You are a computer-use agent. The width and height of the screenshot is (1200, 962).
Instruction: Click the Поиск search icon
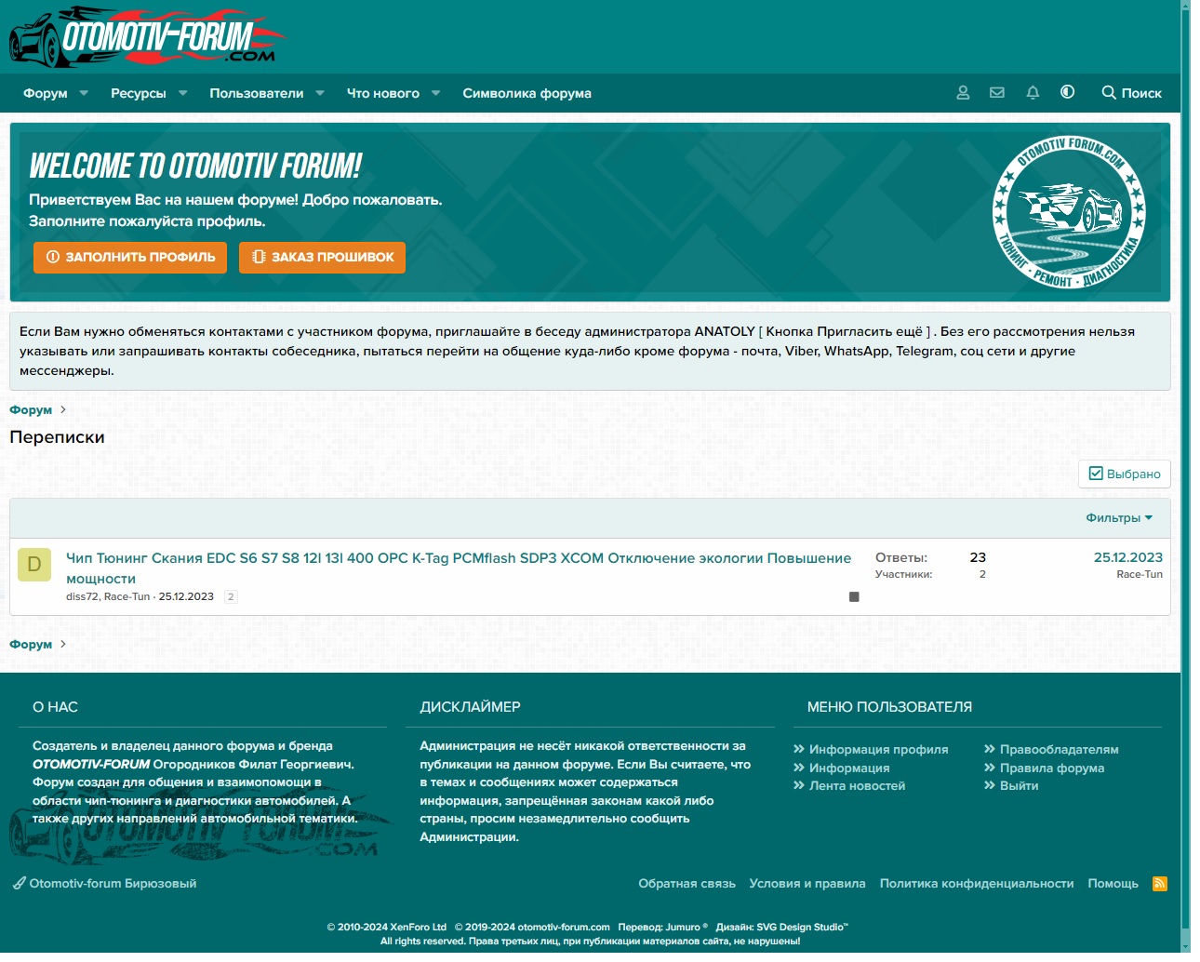pos(1131,93)
